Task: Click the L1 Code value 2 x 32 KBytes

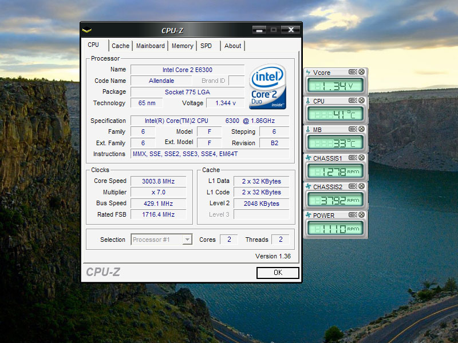Action: 262,192
